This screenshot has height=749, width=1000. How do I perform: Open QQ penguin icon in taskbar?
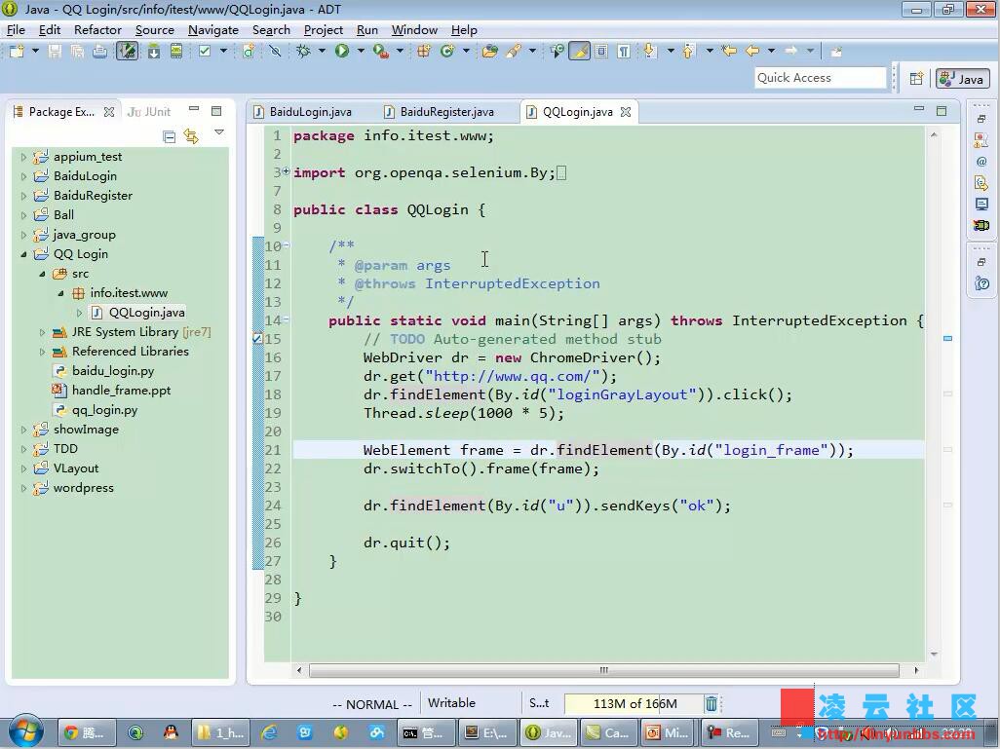[171, 733]
